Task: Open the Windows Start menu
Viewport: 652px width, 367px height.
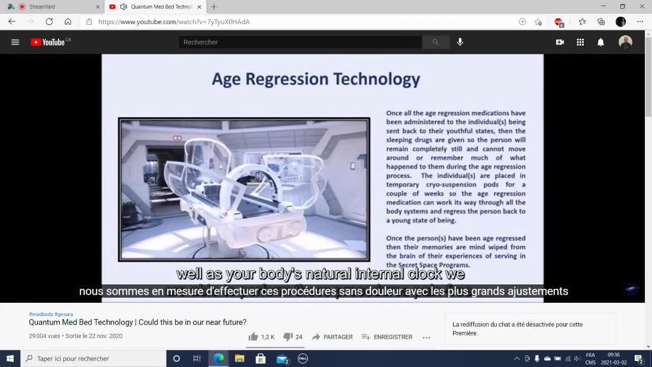Action: tap(10, 358)
